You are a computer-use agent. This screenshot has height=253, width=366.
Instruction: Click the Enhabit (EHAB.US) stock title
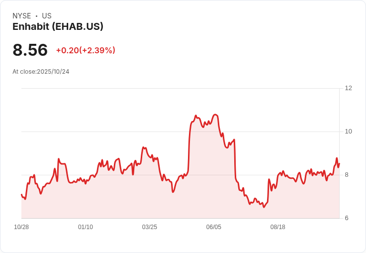point(58,27)
